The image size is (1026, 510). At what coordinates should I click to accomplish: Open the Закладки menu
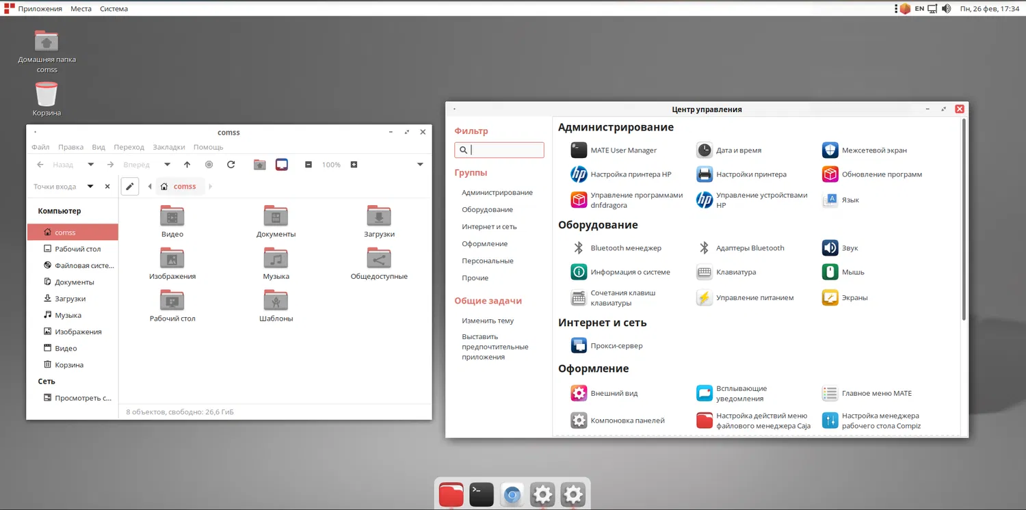[169, 147]
